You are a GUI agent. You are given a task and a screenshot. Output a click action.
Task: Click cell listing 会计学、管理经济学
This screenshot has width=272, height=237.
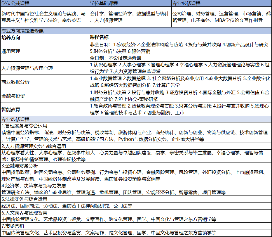point(130,17)
